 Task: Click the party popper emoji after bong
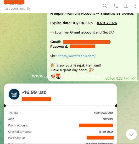pos(91,70)
